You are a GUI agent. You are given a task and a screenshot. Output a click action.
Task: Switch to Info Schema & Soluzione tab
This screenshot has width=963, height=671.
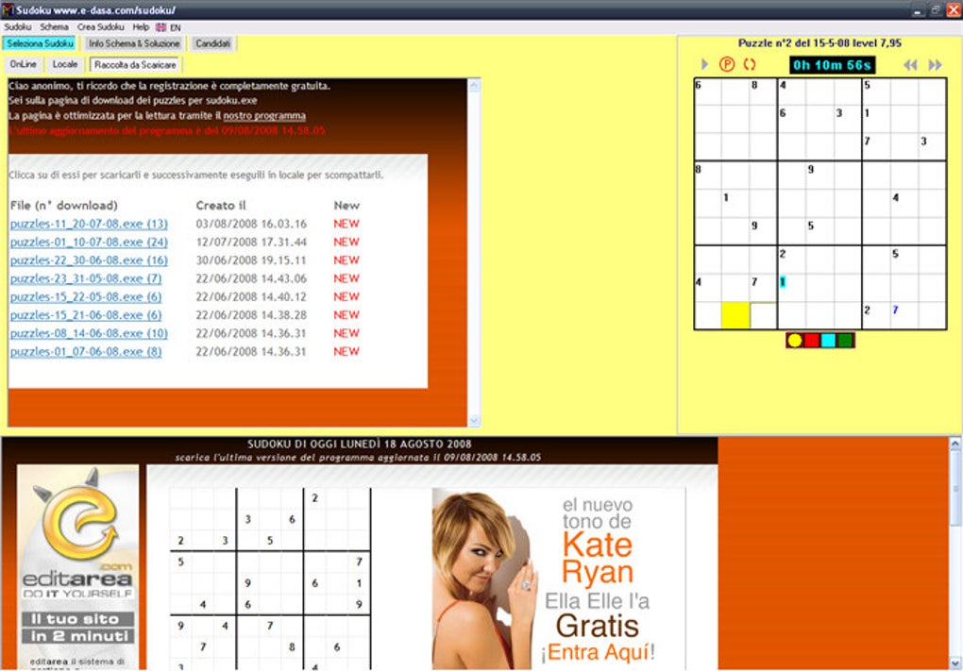coord(134,43)
